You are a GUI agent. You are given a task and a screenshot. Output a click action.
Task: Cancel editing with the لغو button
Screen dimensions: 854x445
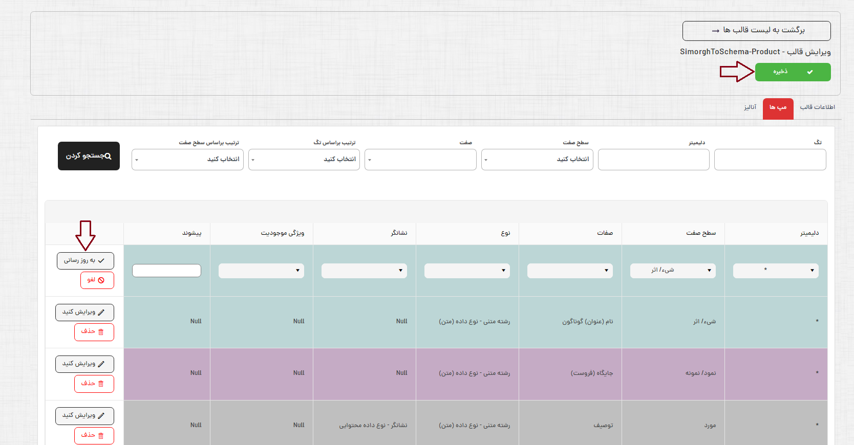[x=97, y=280]
